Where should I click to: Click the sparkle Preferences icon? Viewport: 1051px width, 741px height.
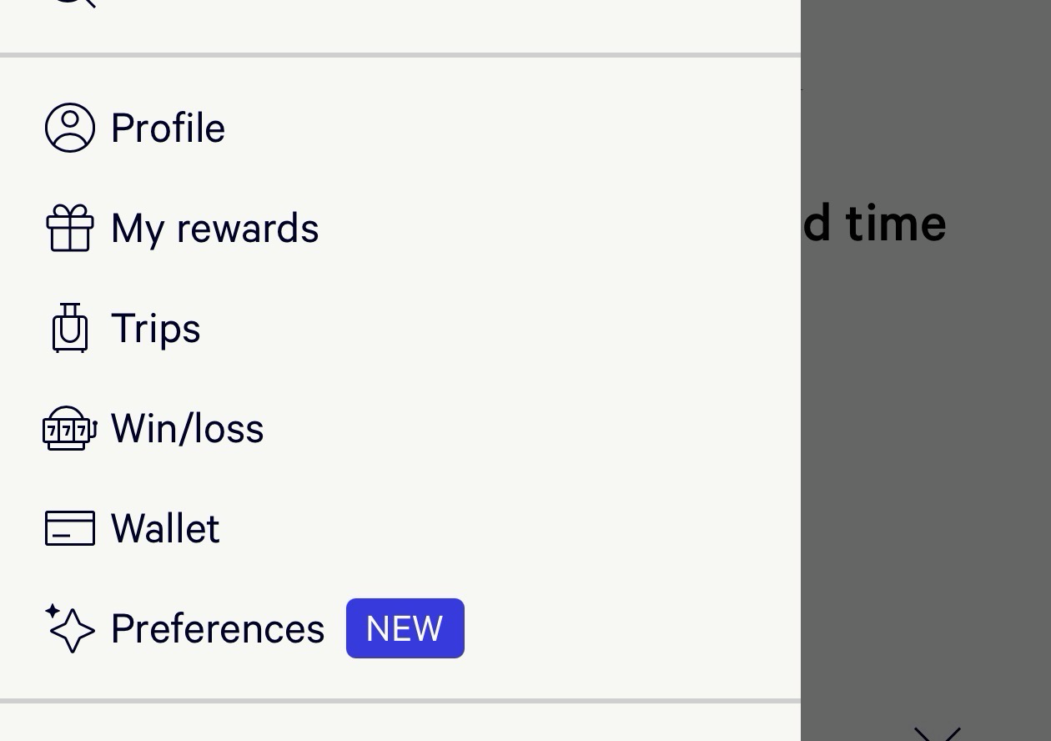pos(70,628)
